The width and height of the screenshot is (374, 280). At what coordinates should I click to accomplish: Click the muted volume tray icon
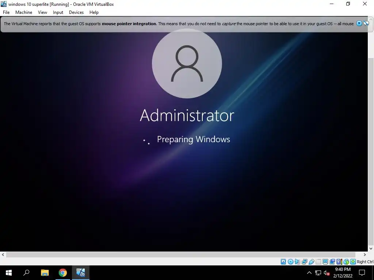coord(327,273)
